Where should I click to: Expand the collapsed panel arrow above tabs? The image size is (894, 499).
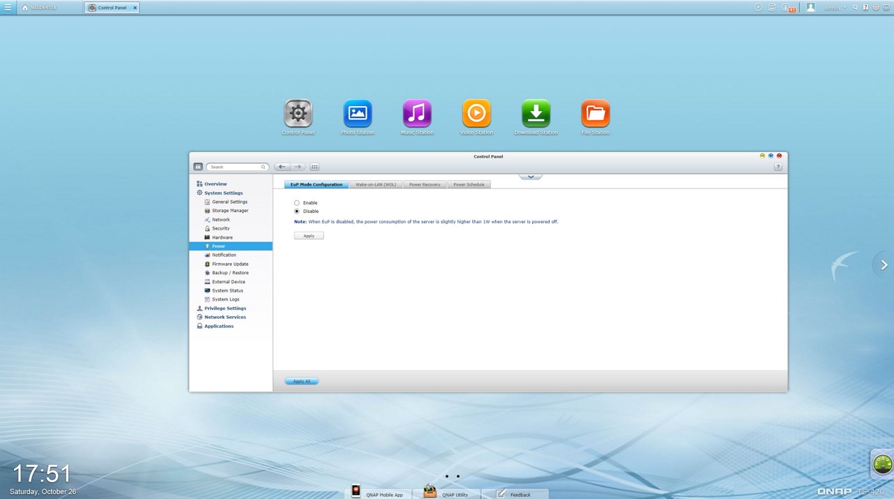pyautogui.click(x=531, y=176)
